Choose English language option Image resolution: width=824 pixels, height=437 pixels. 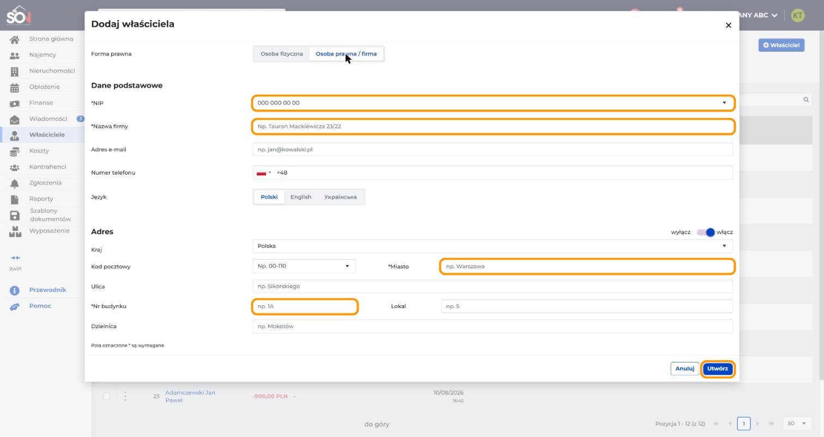(x=301, y=197)
